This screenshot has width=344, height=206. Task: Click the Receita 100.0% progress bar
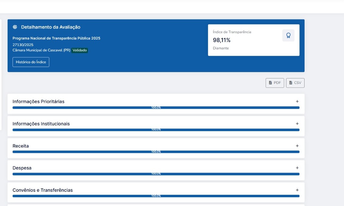pyautogui.click(x=156, y=152)
